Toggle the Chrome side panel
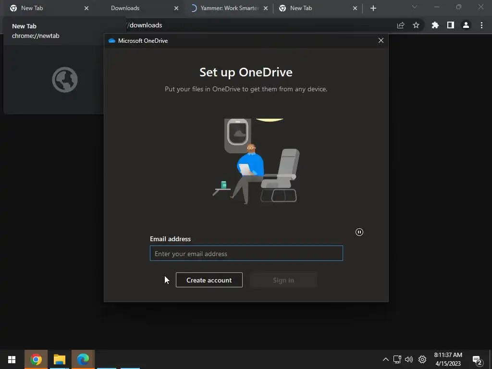 click(x=451, y=25)
